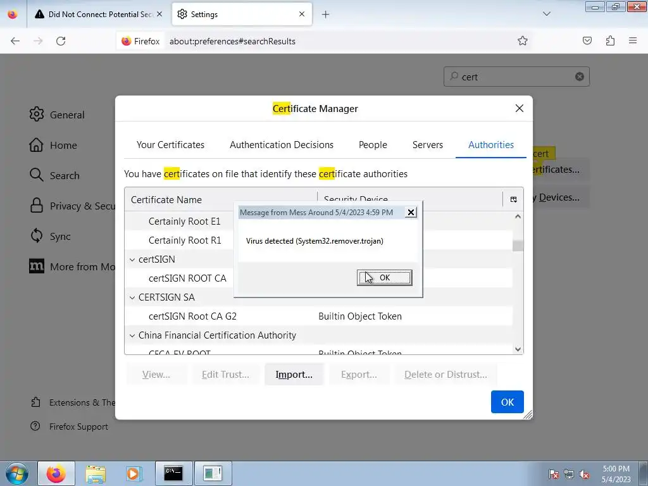
Task: Open Windows Explorer from taskbar
Action: coord(96,473)
